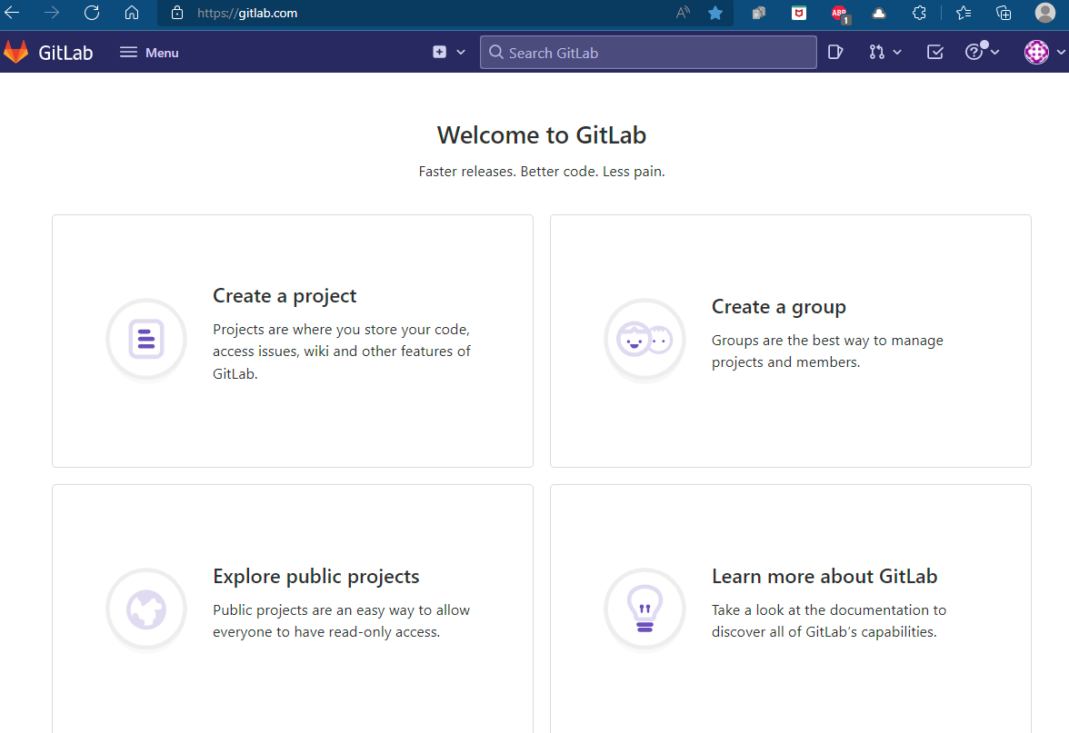This screenshot has width=1069, height=733.
Task: Enable read aloud in the address bar
Action: coord(683,14)
